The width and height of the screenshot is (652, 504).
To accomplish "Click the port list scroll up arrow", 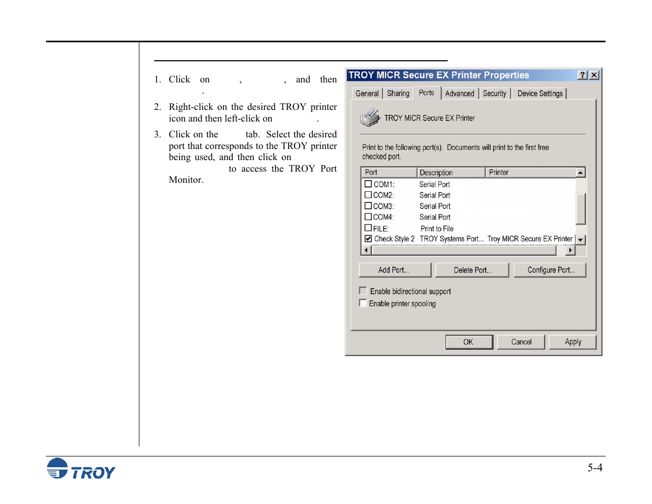I will tap(581, 173).
